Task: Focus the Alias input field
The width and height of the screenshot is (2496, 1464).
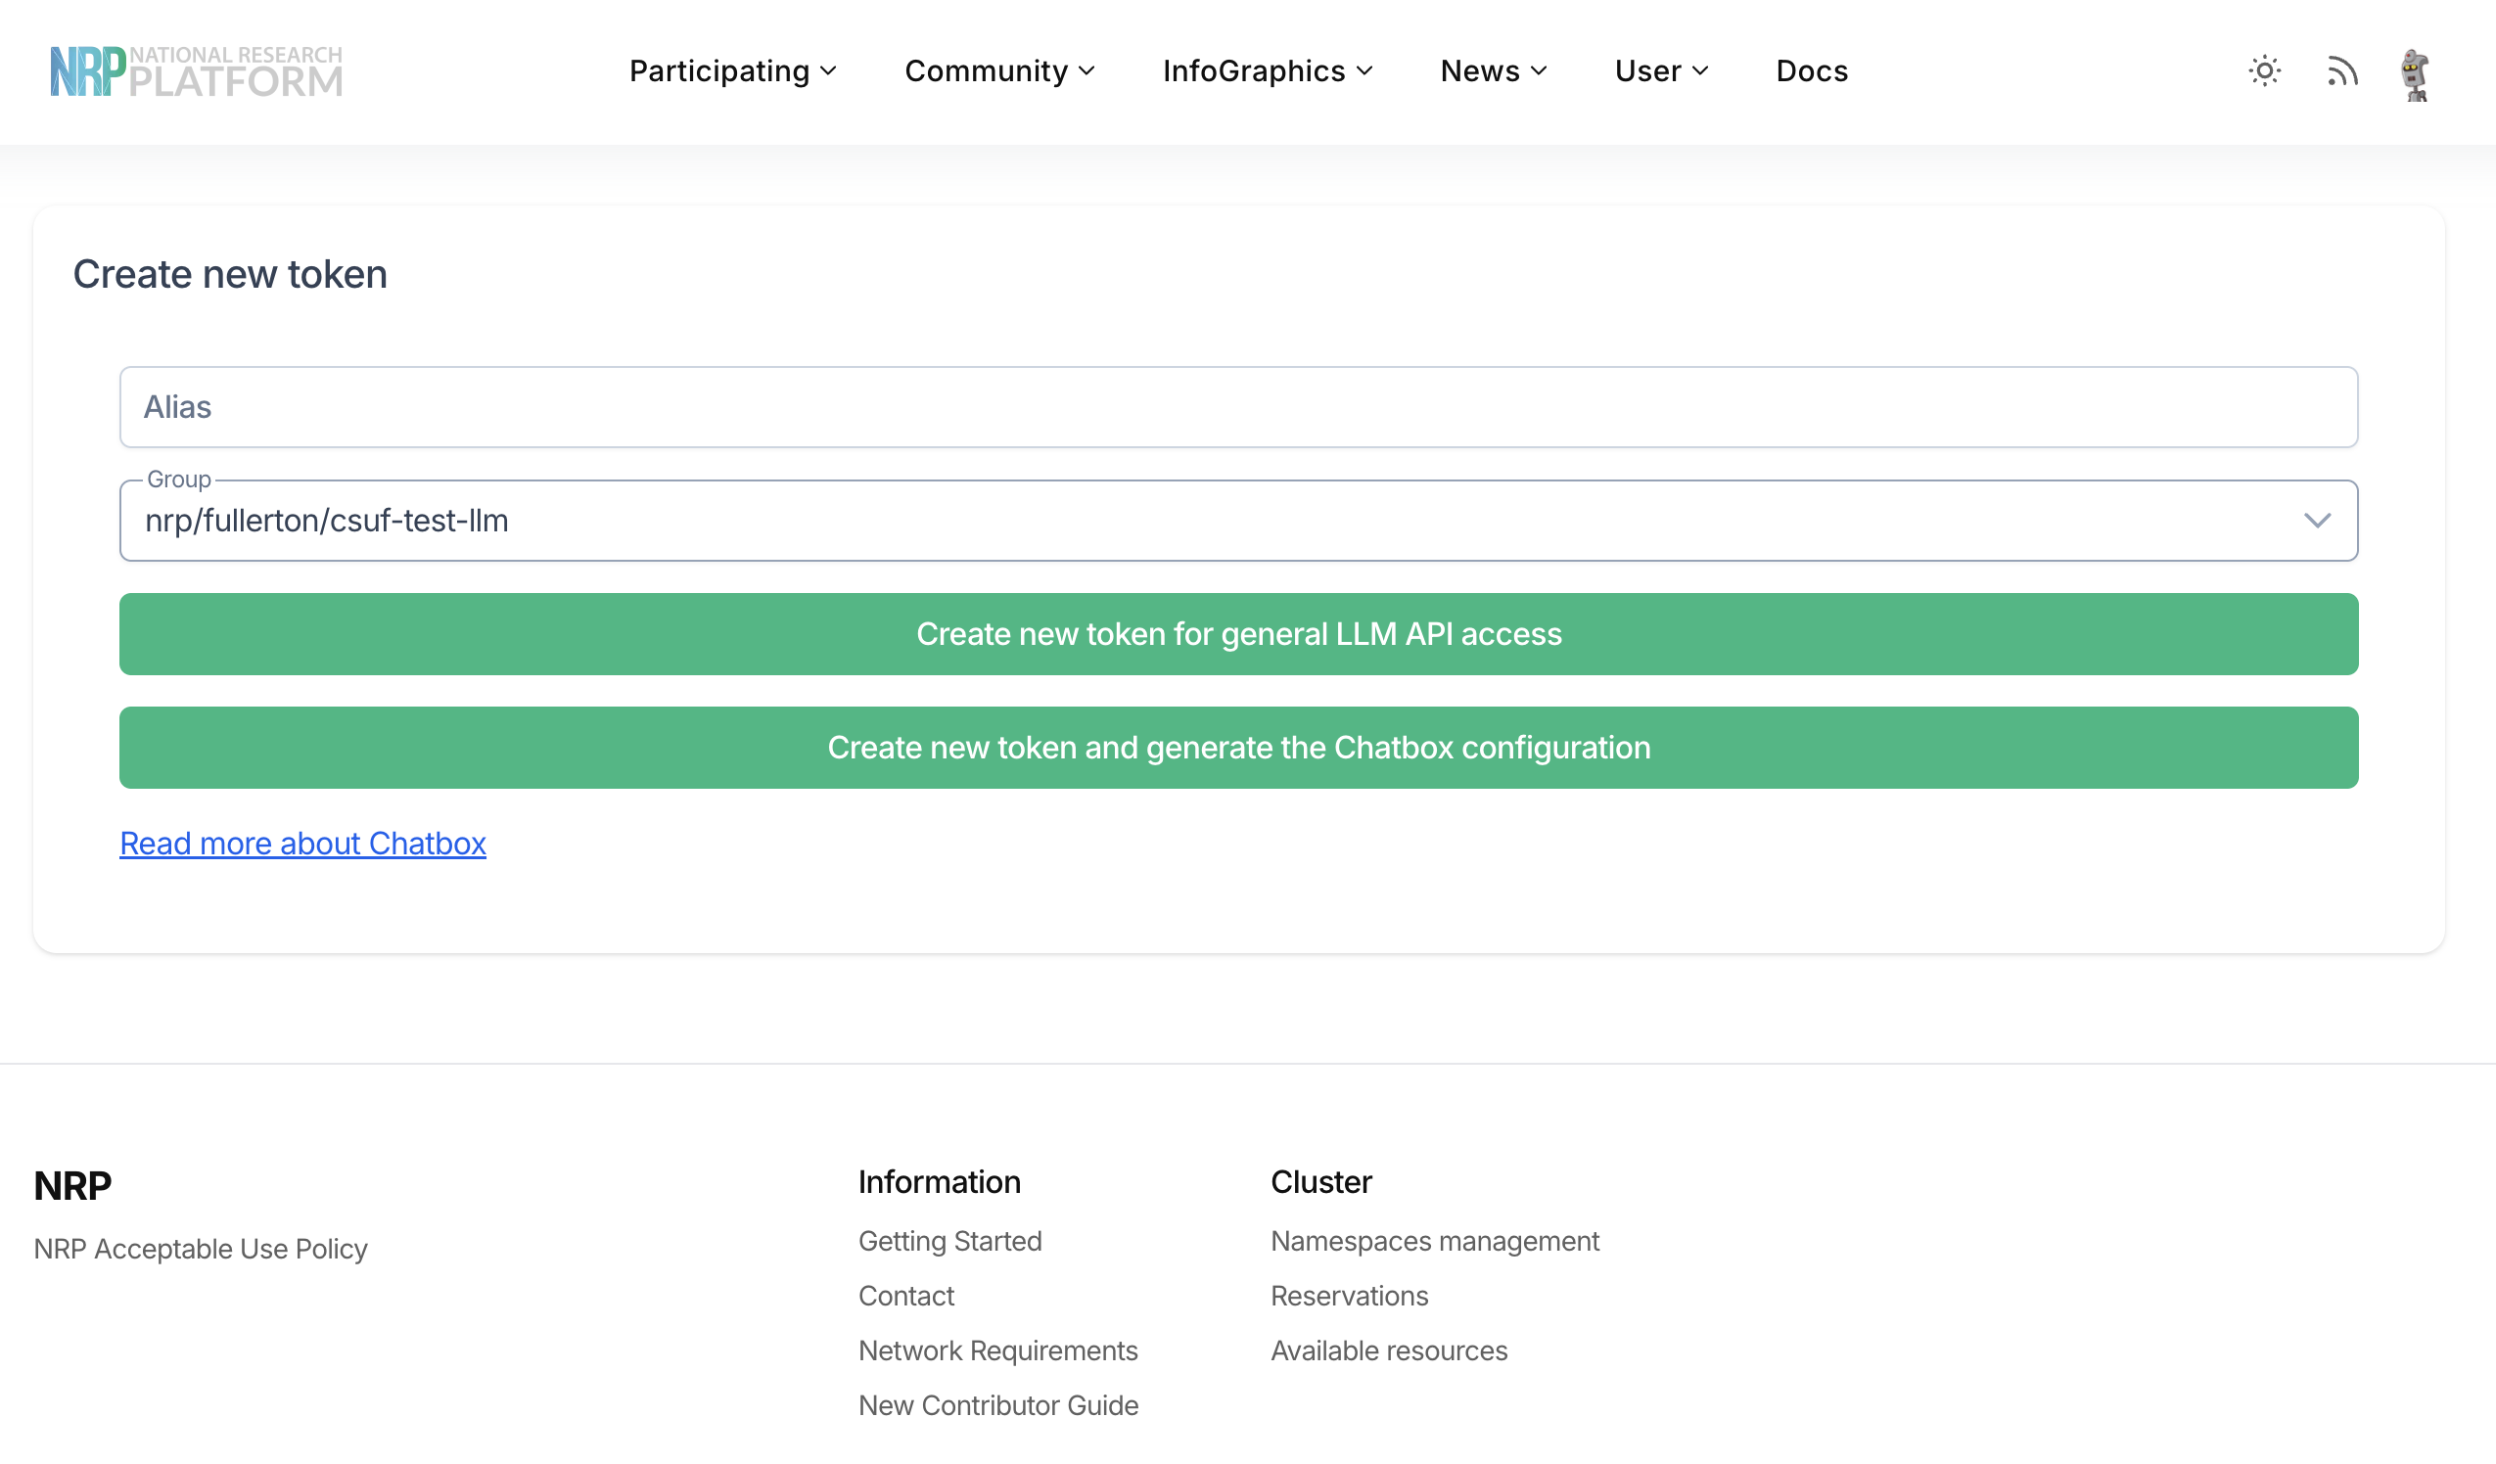Action: click(x=1238, y=407)
